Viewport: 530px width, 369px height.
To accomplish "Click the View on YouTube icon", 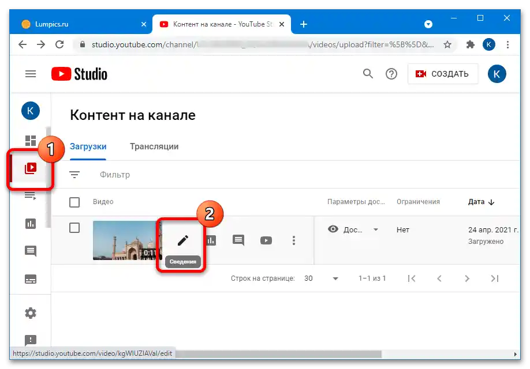I will [x=266, y=240].
